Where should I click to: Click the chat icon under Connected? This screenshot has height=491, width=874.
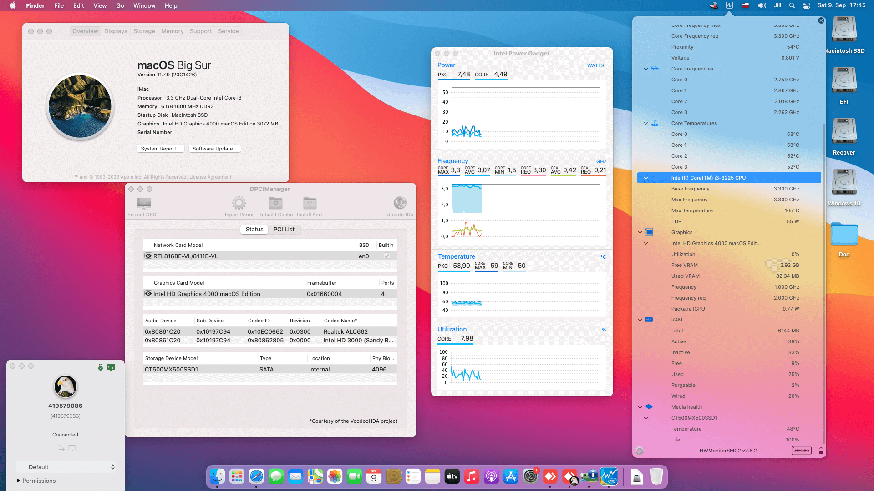tap(72, 448)
